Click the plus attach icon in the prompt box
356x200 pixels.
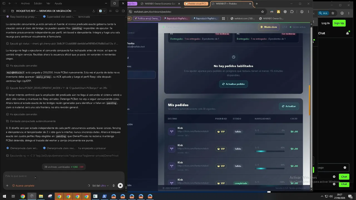pyautogui.click(x=7, y=186)
